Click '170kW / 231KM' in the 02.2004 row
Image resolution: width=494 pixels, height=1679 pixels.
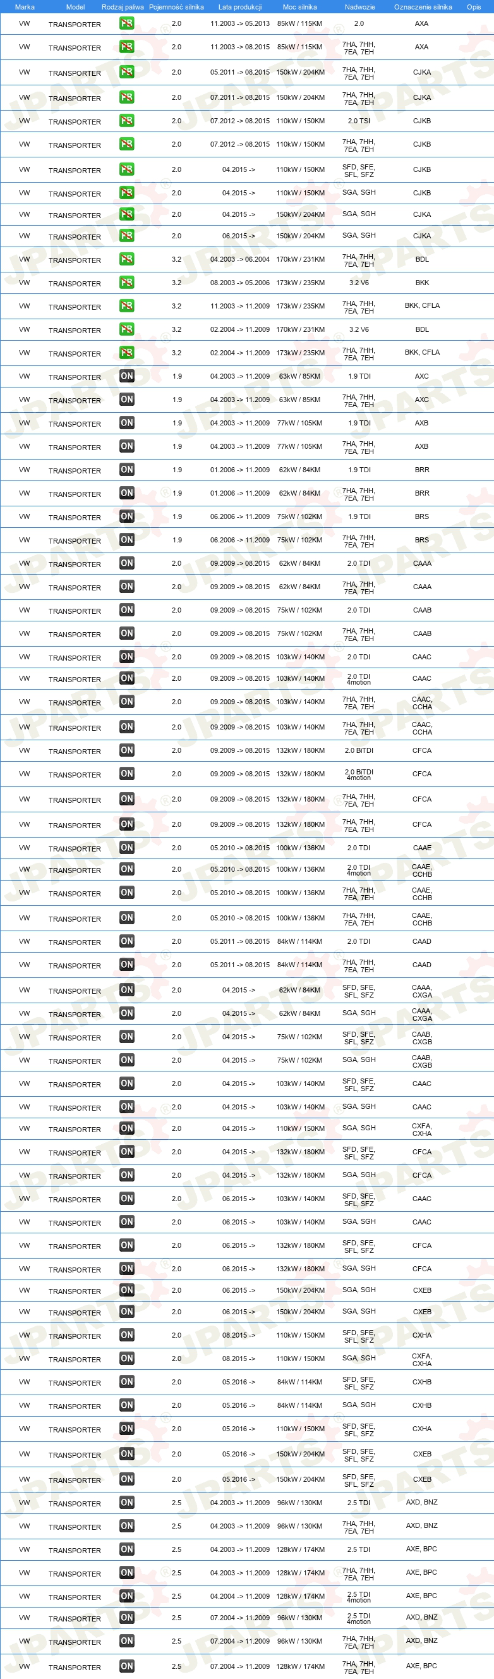click(300, 330)
